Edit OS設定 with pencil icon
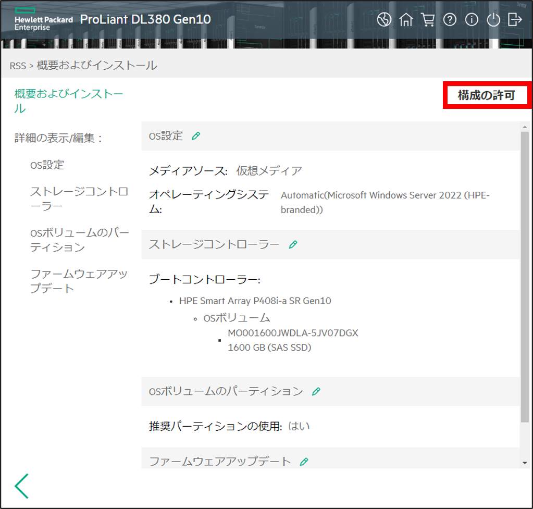 pyautogui.click(x=196, y=136)
